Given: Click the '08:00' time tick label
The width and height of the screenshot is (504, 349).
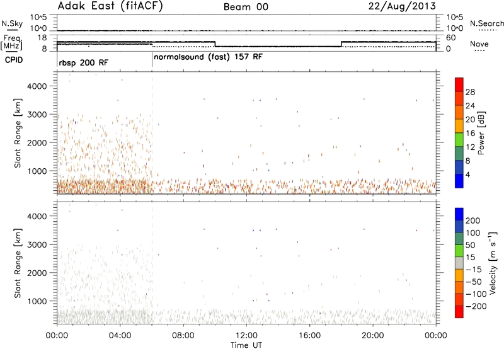Looking at the screenshot, I should (183, 336).
